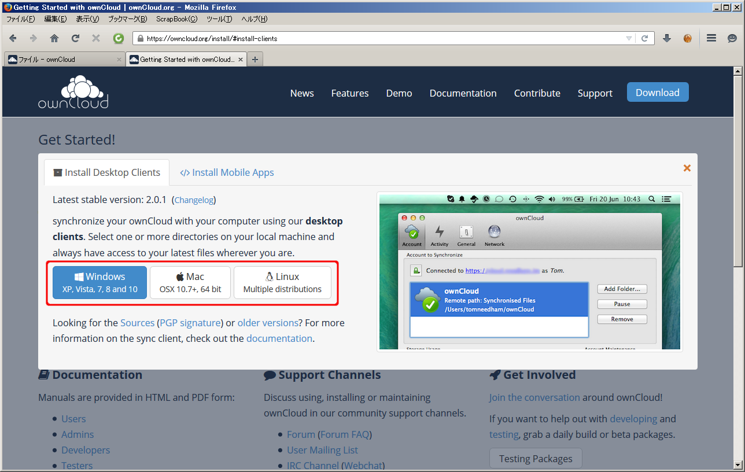Open Firefox hamburger menu
Screen dimensions: 745x472
click(711, 38)
